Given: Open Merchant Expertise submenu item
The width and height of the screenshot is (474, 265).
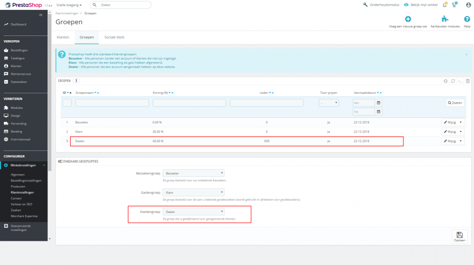Looking at the screenshot, I should click(x=24, y=216).
